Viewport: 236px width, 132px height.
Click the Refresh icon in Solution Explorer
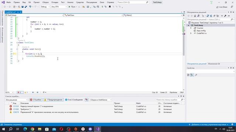(x=211, y=16)
